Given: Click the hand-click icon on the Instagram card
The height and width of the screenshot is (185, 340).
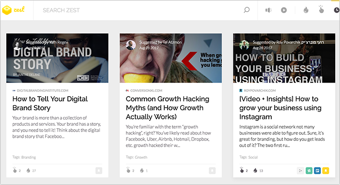Looking at the screenshot, I should point(242,170).
